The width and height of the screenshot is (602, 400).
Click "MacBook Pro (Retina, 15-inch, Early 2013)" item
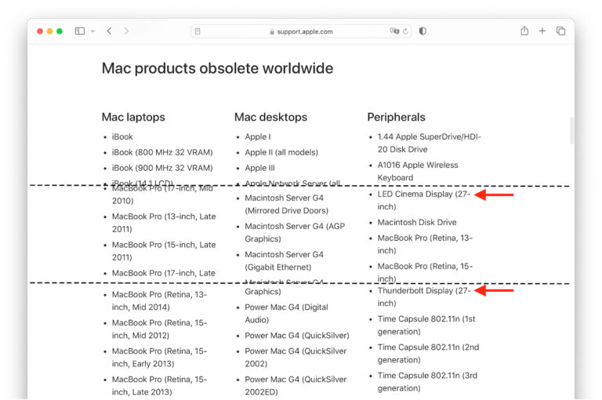[x=159, y=358]
